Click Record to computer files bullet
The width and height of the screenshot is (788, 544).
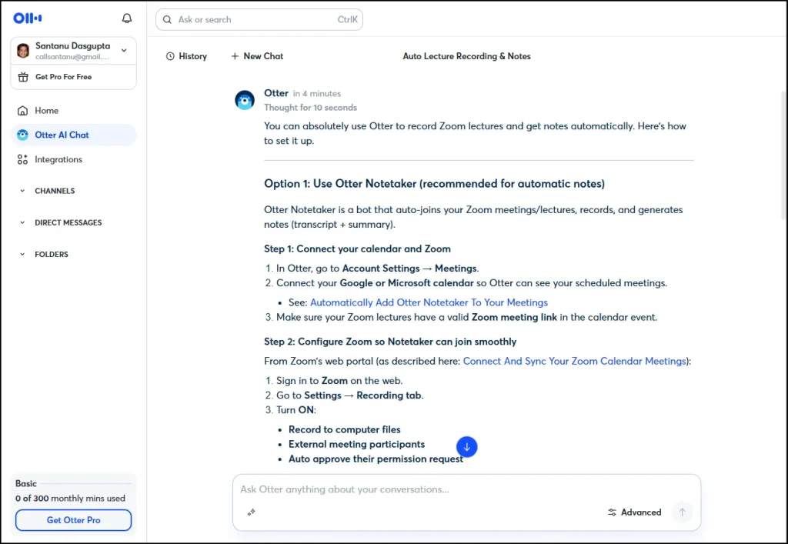pyautogui.click(x=344, y=429)
